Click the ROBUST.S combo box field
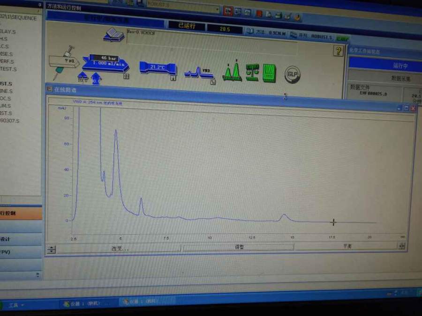 (x=183, y=7)
